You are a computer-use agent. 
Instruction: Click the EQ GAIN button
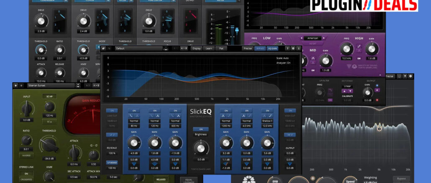[x=272, y=48]
